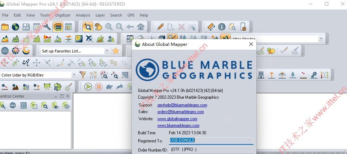
Task: Open the Atlas Shader dropdown arrow
Action: (x=321, y=39)
